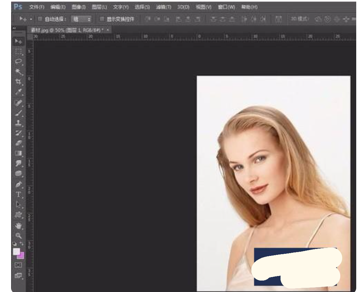Screen dimensions: 359x292
Task: Click the foreground color swatch
Action: click(16, 251)
